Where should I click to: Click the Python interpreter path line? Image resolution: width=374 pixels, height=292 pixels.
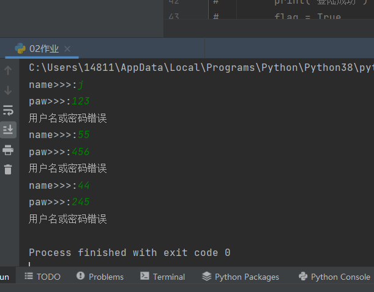click(x=201, y=68)
